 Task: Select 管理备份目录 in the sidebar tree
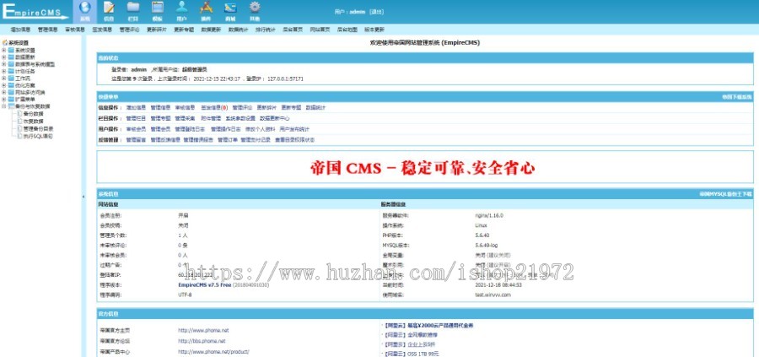pyautogui.click(x=38, y=129)
